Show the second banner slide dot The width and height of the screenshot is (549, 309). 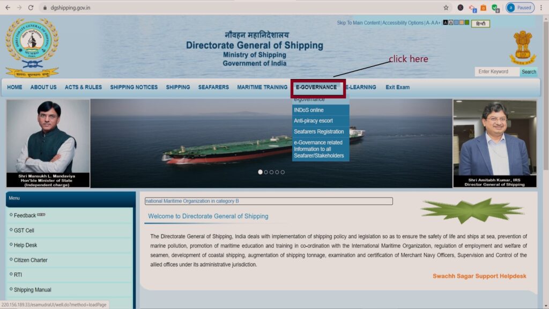click(x=266, y=172)
